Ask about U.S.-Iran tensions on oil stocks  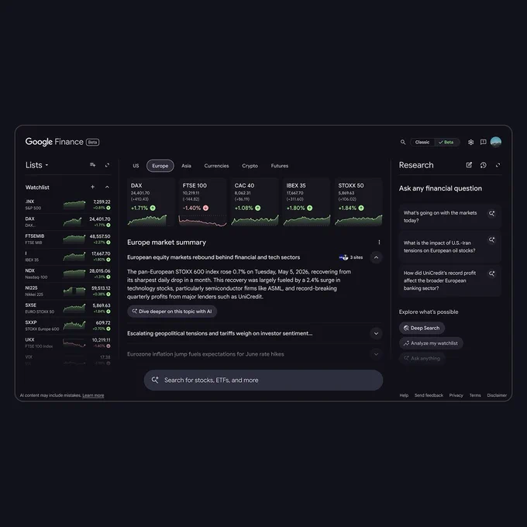(x=449, y=246)
